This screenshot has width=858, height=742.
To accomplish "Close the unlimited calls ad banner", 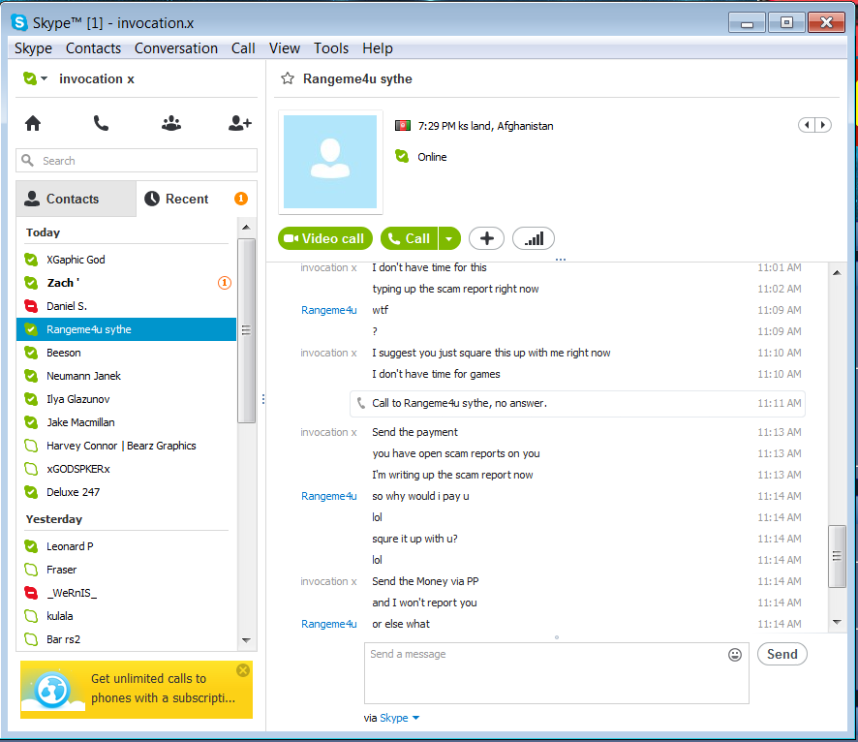I will pos(243,670).
